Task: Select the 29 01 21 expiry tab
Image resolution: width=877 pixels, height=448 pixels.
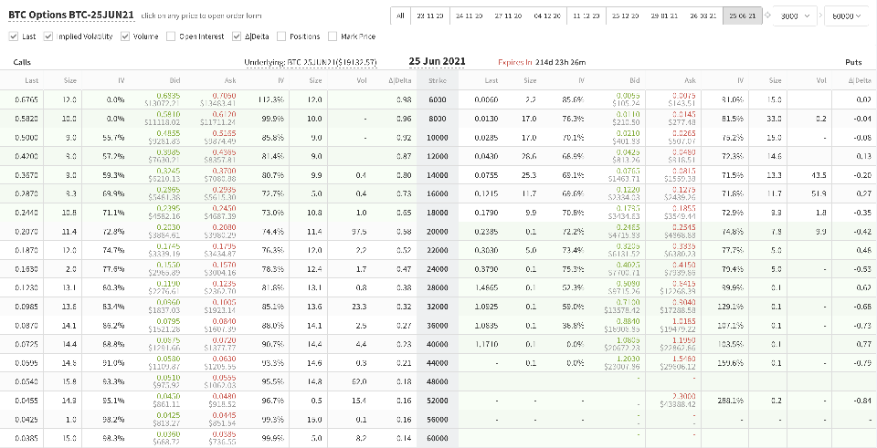Action: pyautogui.click(x=664, y=16)
